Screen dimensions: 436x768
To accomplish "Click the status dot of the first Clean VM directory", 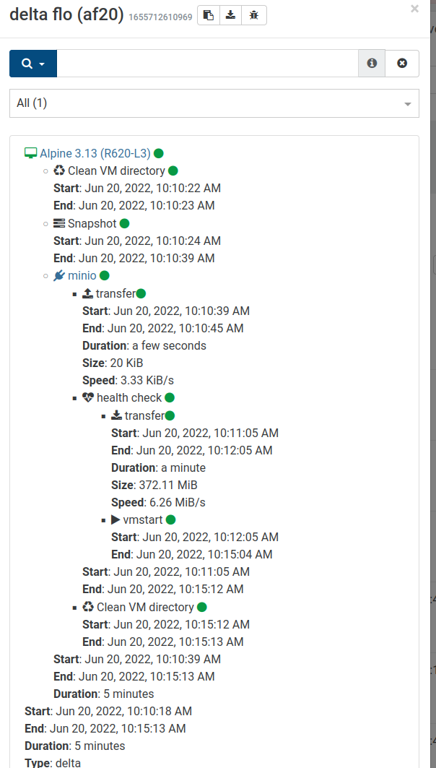I will [x=173, y=171].
